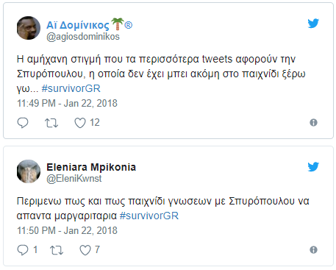Screen dimensions: 336x270
Task: Click the Twitter bird icon in Eleniara's tweet
Action: pos(313,167)
